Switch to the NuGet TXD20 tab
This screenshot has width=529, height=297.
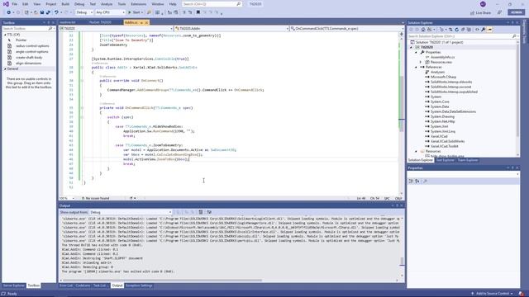pos(100,22)
